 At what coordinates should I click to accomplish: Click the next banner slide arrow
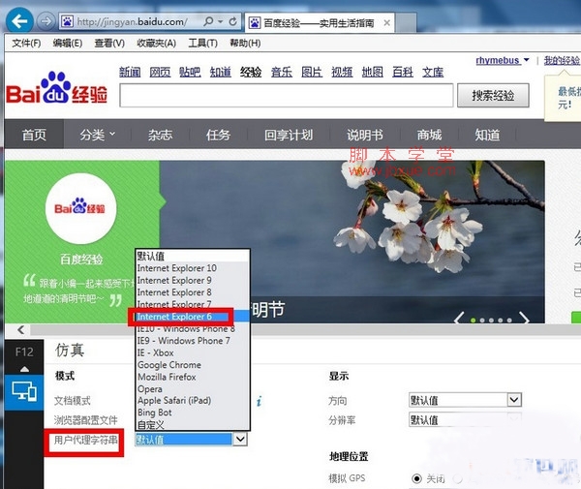coord(524,319)
